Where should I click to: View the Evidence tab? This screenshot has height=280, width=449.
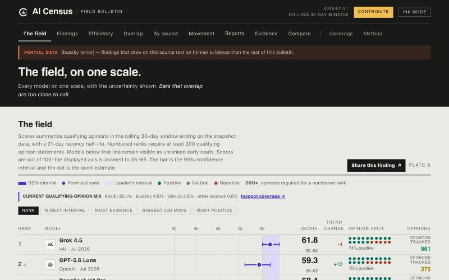click(266, 34)
